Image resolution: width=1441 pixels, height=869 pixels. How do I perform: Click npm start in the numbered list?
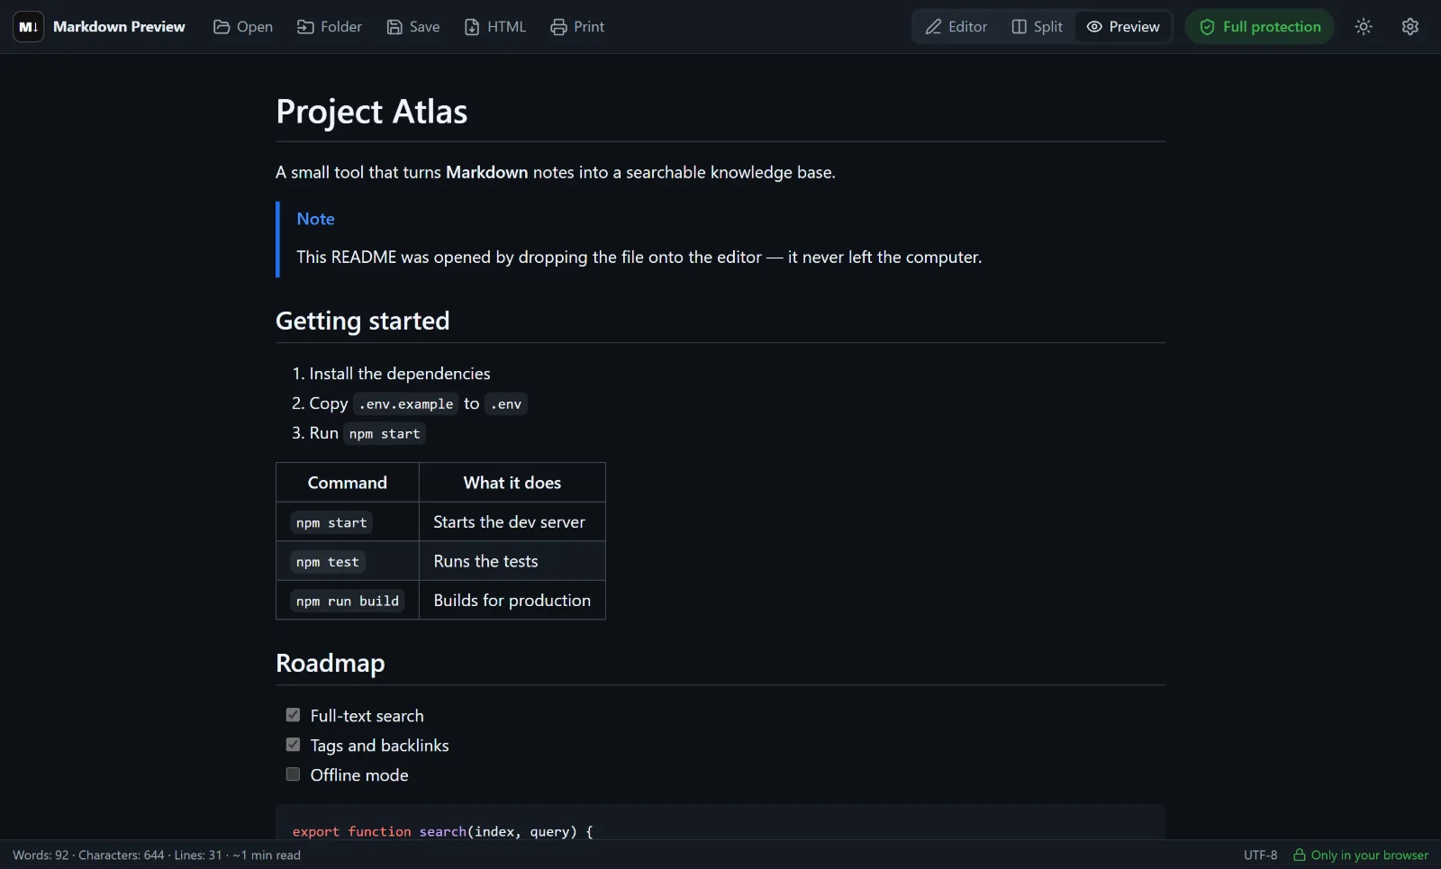pos(385,434)
